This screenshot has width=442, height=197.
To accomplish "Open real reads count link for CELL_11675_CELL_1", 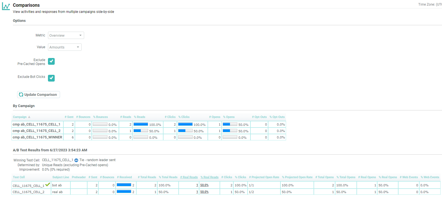I will pos(197,185).
